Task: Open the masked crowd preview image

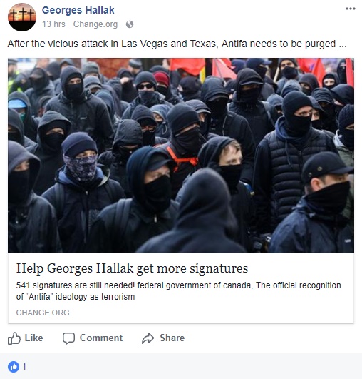Action: tap(181, 156)
